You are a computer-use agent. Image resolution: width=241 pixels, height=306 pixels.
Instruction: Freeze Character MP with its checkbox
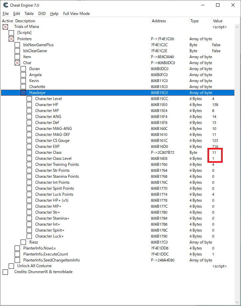coord(29,111)
